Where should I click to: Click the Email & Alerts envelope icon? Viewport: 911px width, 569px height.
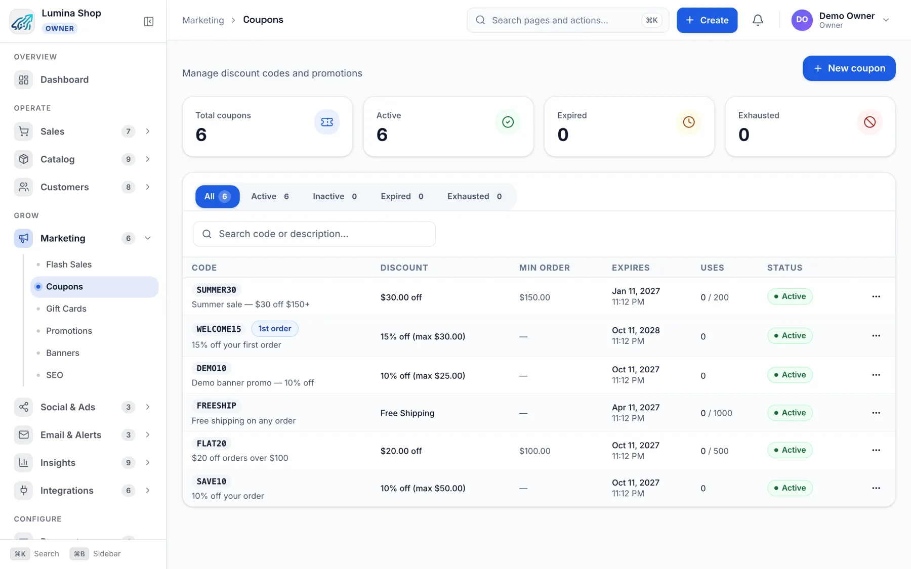(x=23, y=435)
